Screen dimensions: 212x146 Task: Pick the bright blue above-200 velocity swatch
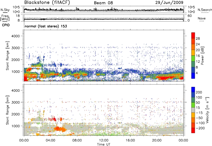point(193,90)
